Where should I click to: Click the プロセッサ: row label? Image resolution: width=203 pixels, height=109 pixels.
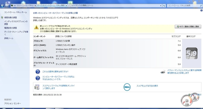pos(38,41)
